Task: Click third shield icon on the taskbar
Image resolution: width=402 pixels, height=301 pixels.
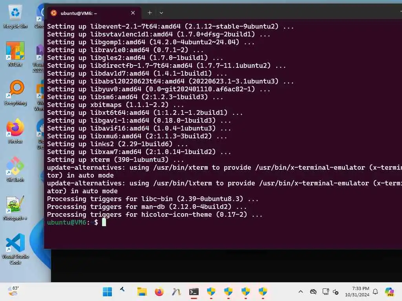Action: [246, 292]
